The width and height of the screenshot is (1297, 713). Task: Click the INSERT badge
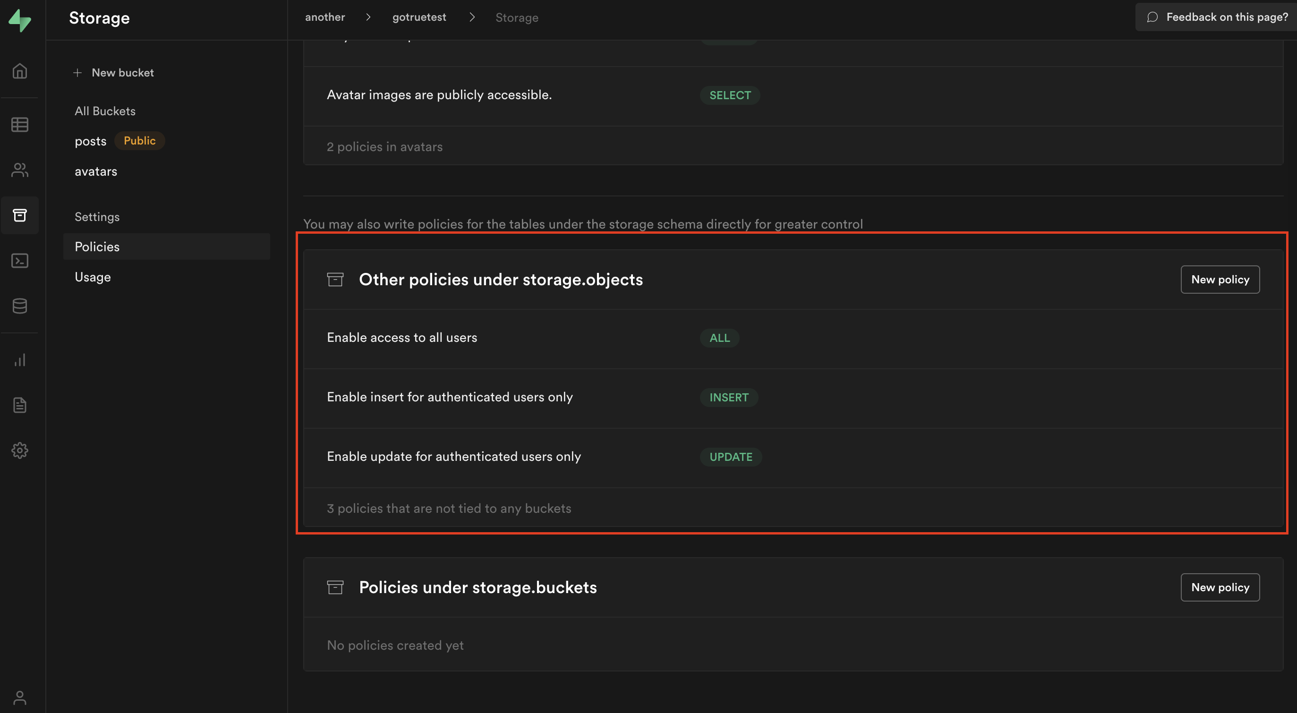click(x=728, y=397)
